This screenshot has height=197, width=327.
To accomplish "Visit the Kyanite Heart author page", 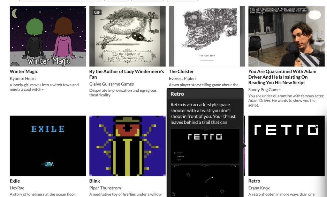I will click(x=23, y=79).
